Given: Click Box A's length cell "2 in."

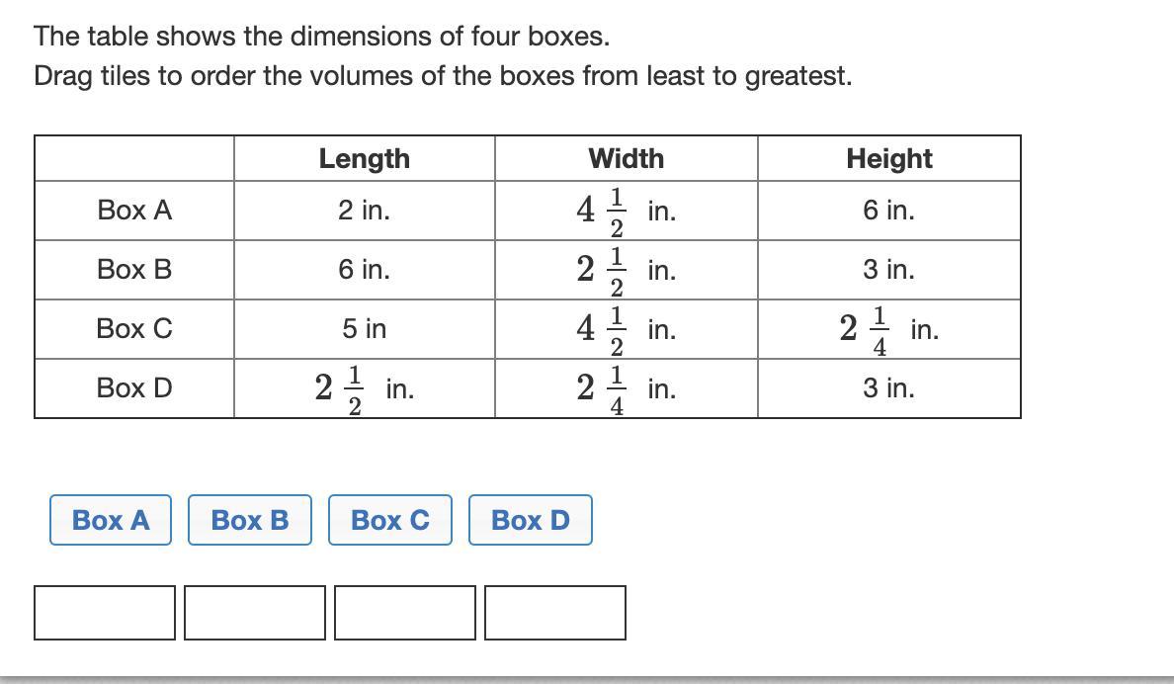Looking at the screenshot, I should click(364, 211).
